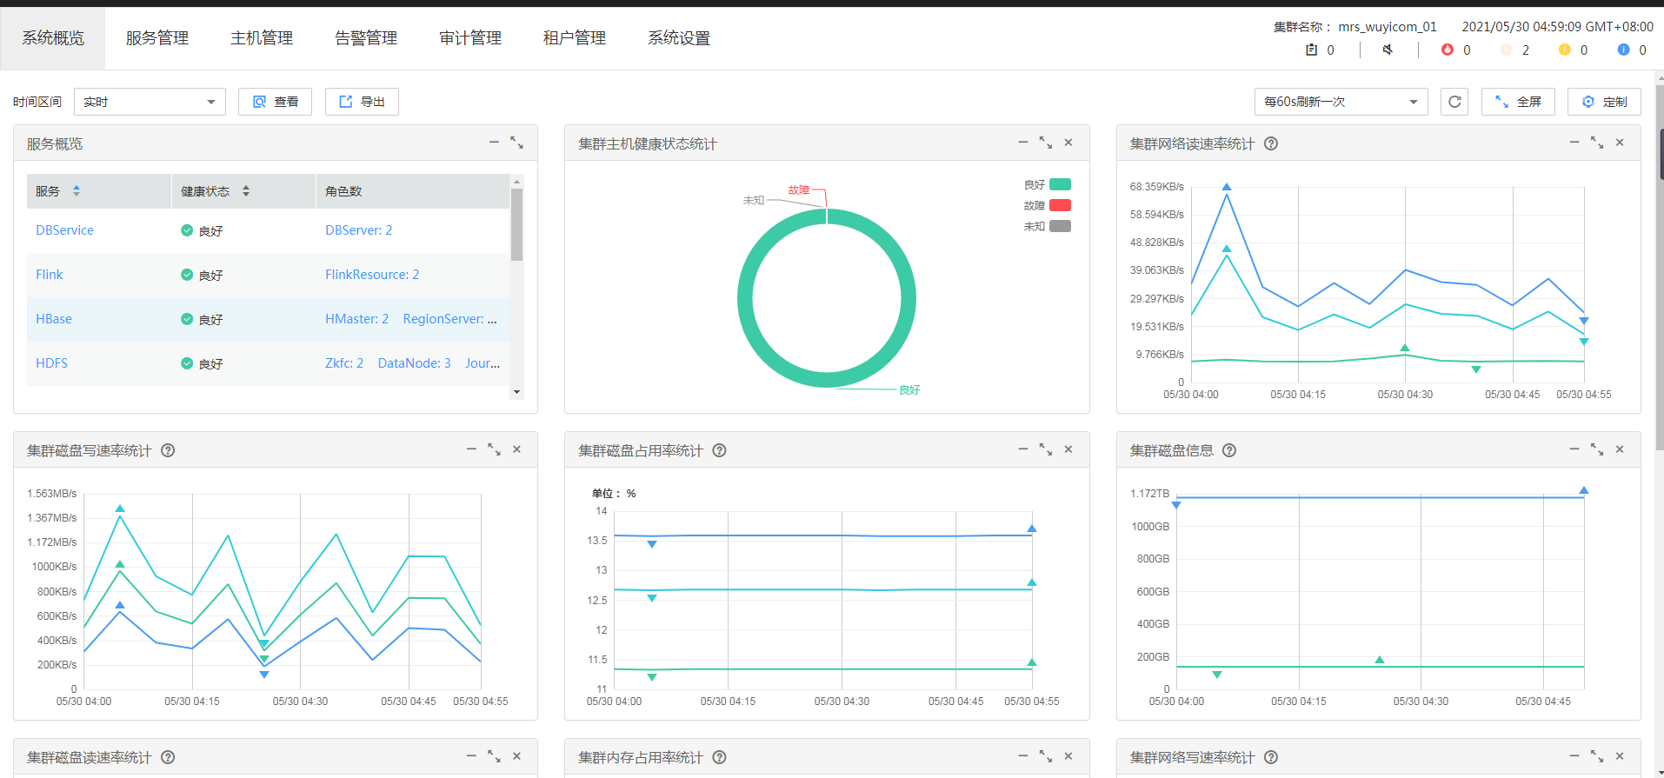Viewport: 1664px width, 778px height.
Task: Open the 服务管理 tab
Action: pos(157,38)
